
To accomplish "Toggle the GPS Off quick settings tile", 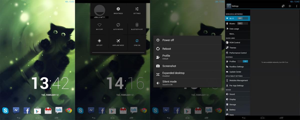I will (x=99, y=42).
